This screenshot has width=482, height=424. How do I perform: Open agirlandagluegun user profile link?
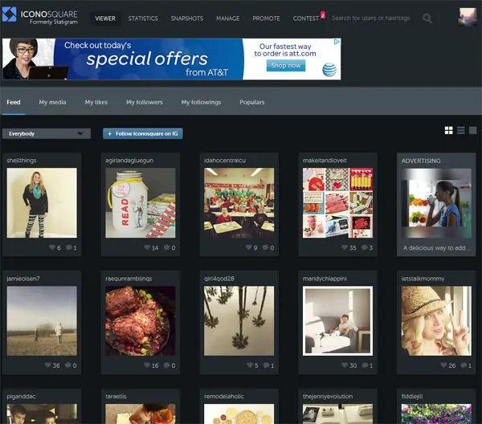click(x=129, y=161)
